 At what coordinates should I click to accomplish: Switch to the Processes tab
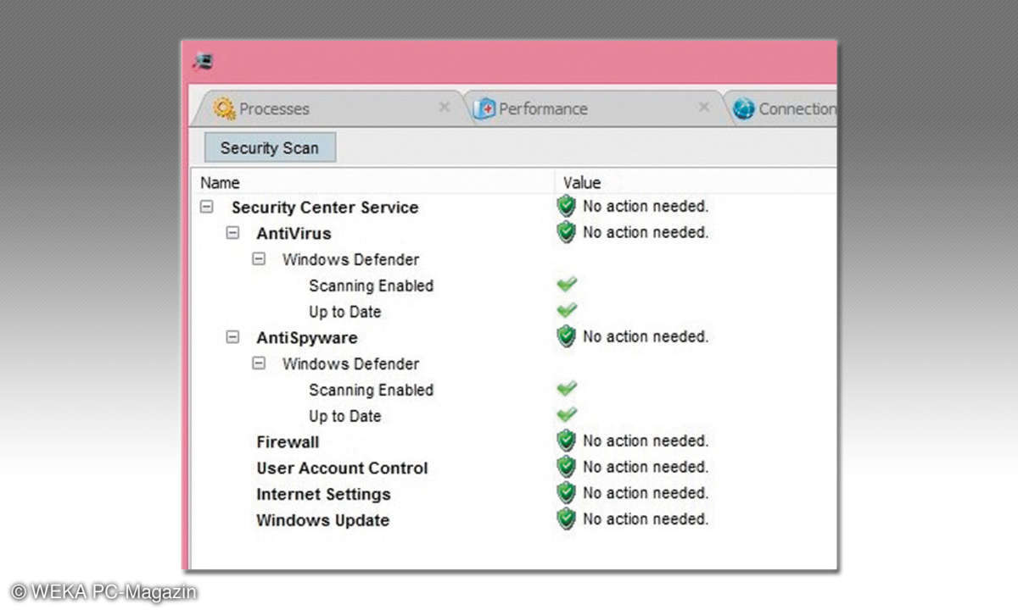[331, 108]
